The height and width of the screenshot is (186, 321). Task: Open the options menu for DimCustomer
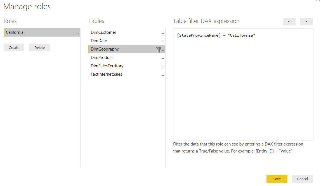click(162, 33)
